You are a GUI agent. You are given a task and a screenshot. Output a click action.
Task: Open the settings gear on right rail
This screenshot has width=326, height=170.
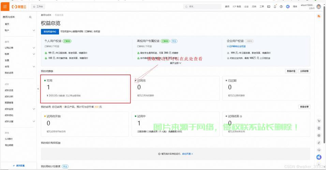(319, 136)
